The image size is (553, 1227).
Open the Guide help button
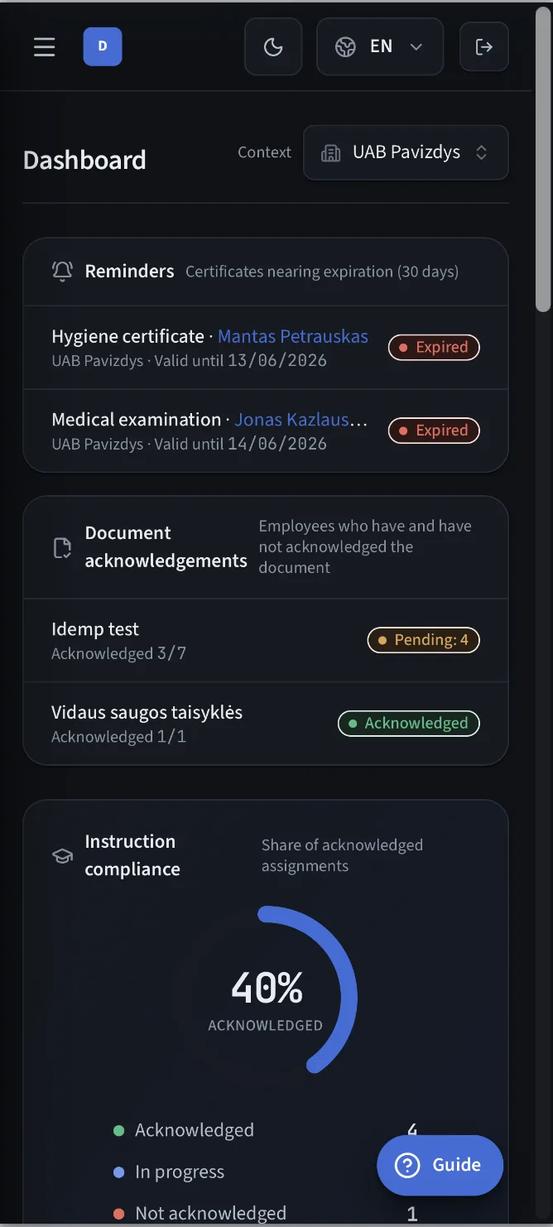[x=440, y=1165]
